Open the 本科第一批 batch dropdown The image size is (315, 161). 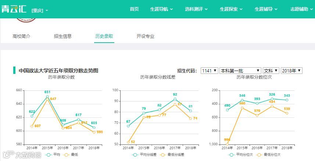(240, 71)
